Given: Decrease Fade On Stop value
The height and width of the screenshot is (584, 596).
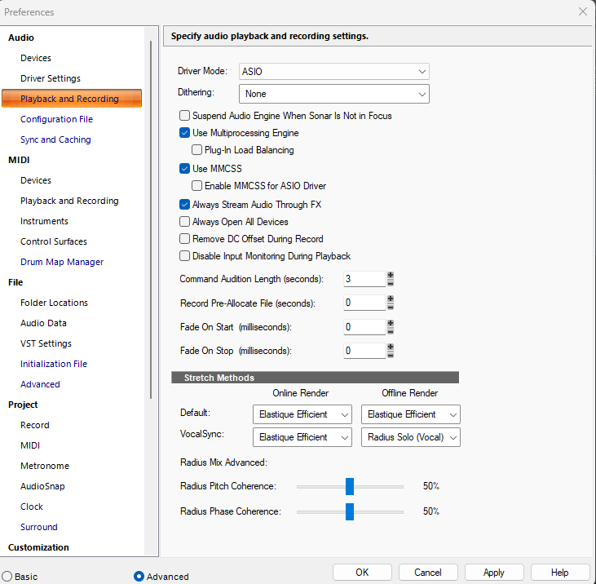Looking at the screenshot, I should click(x=390, y=354).
